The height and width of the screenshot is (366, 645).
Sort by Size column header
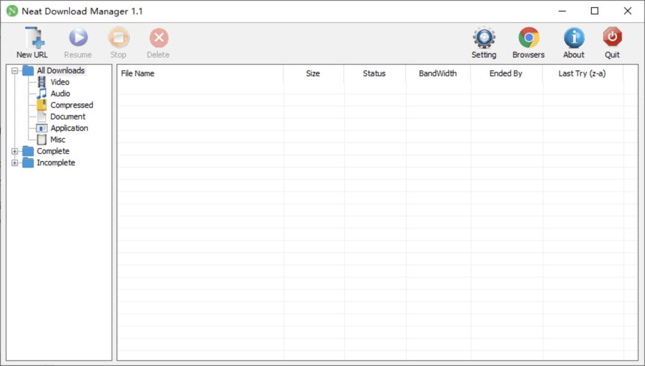(x=314, y=73)
